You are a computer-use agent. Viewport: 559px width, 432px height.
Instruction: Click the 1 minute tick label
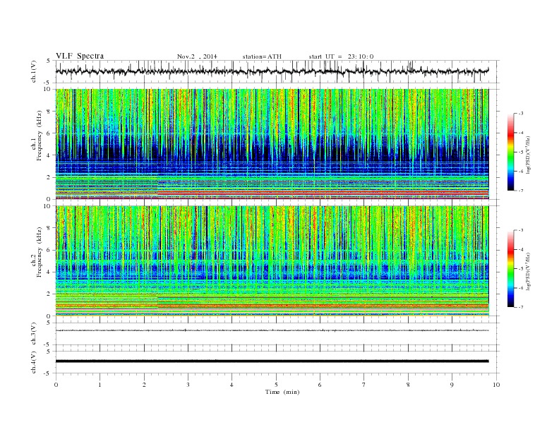[x=100, y=385]
